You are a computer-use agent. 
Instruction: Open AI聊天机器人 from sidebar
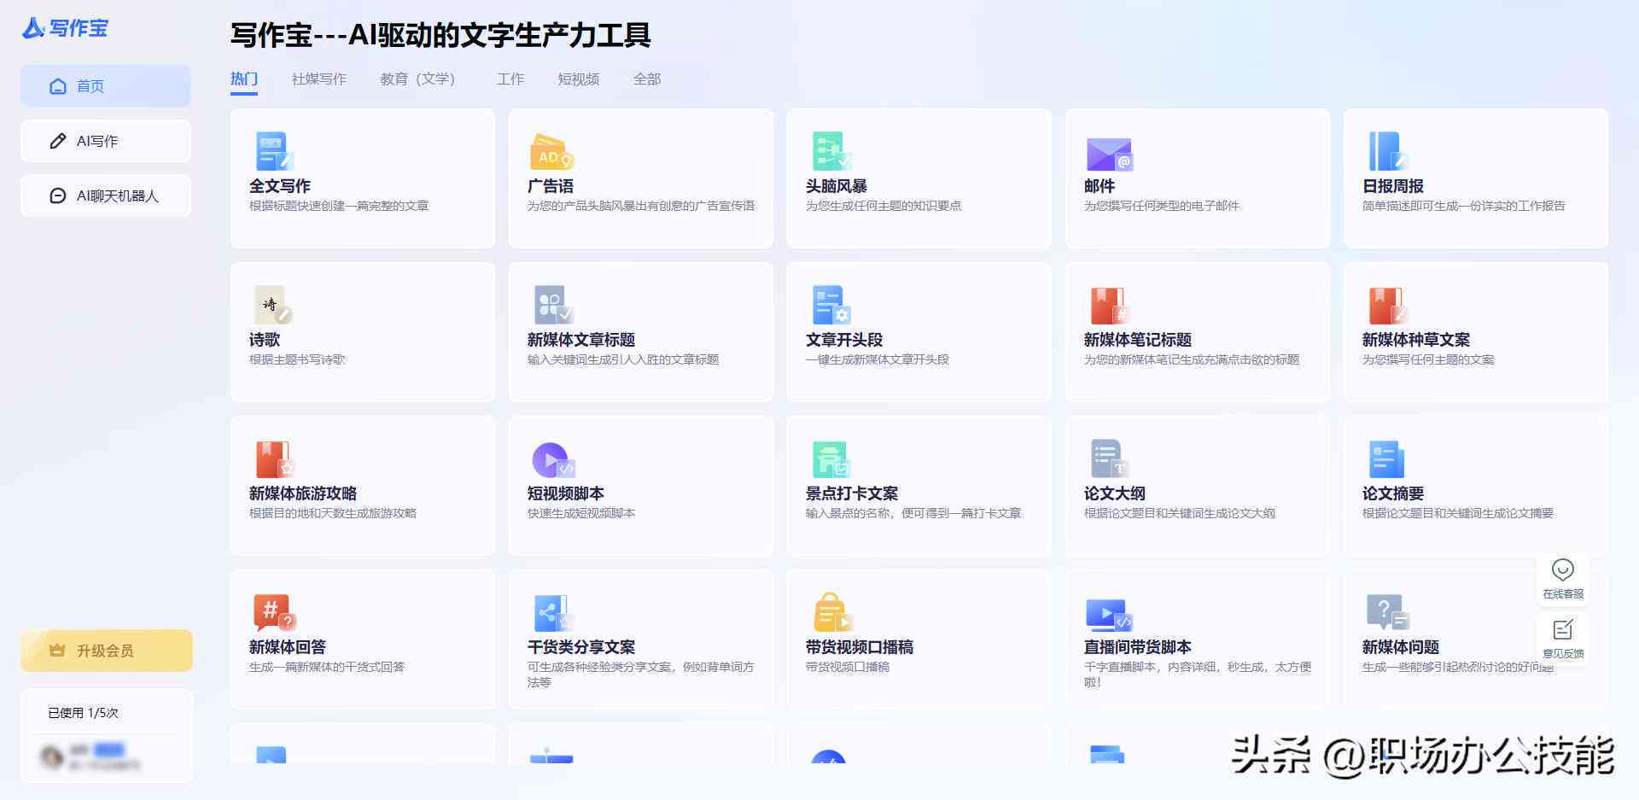coord(106,196)
